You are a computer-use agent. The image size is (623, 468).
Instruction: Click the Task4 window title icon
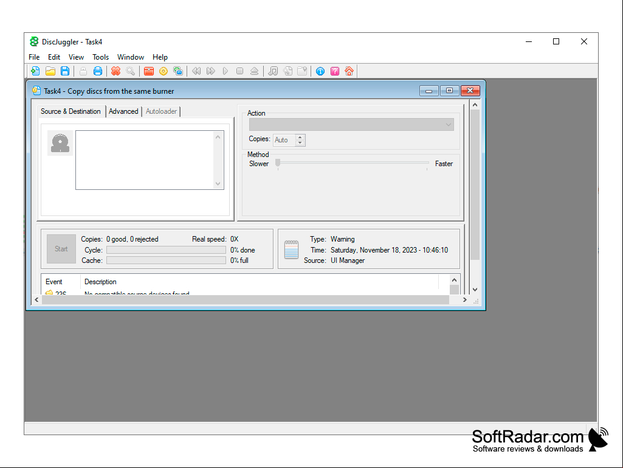pyautogui.click(x=36, y=91)
